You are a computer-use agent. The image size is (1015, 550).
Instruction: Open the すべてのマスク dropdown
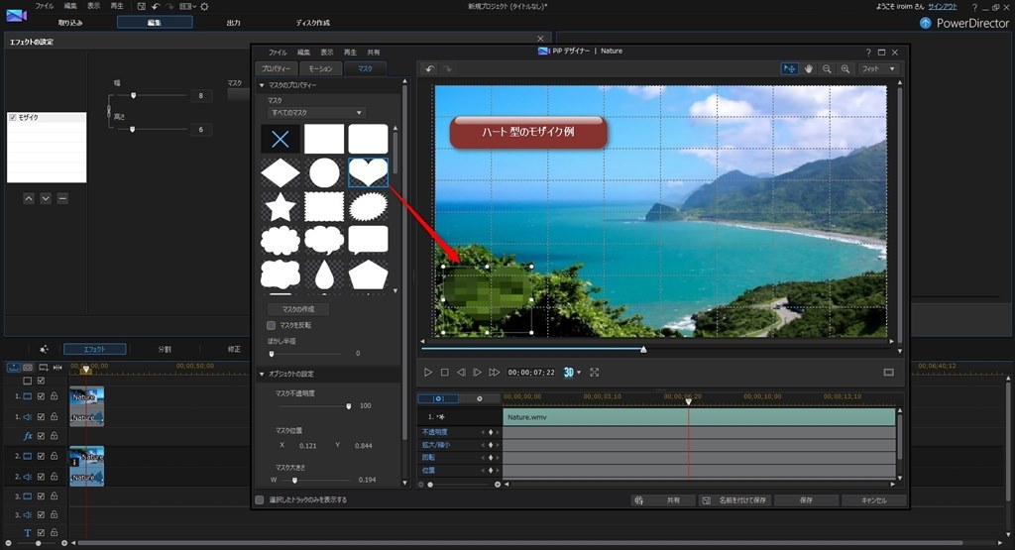point(316,113)
